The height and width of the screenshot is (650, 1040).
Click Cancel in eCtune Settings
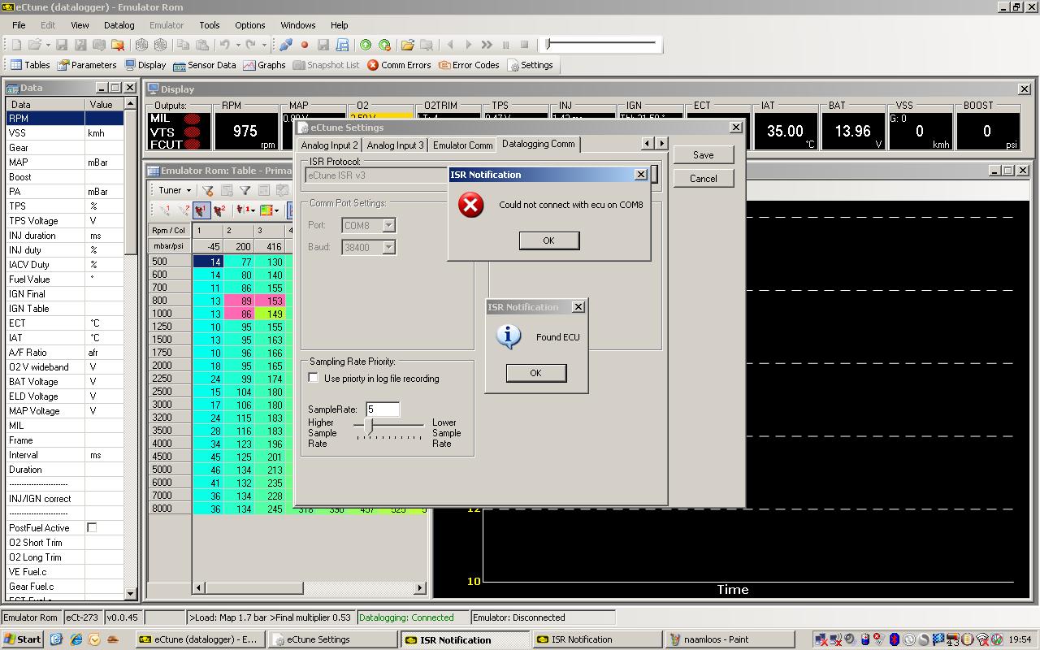(x=704, y=179)
